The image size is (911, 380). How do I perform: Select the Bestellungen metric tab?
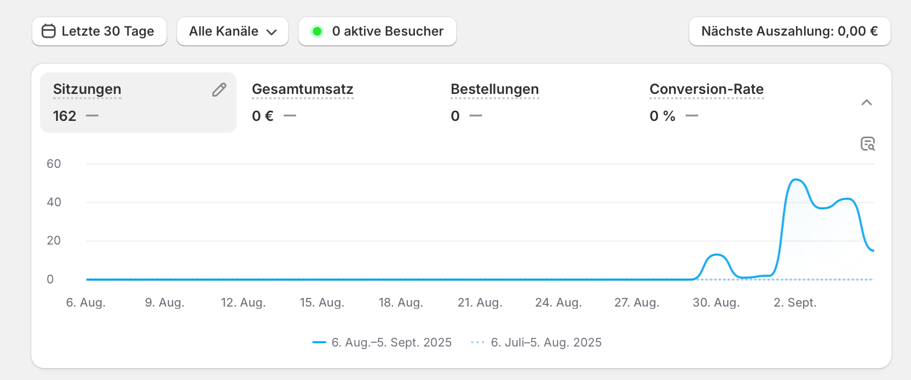point(537,103)
